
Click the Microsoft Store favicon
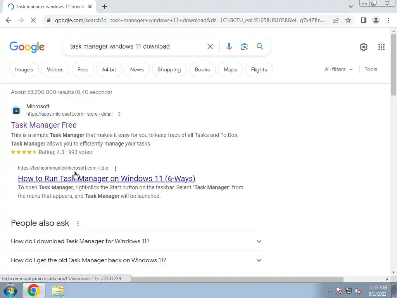click(16, 110)
